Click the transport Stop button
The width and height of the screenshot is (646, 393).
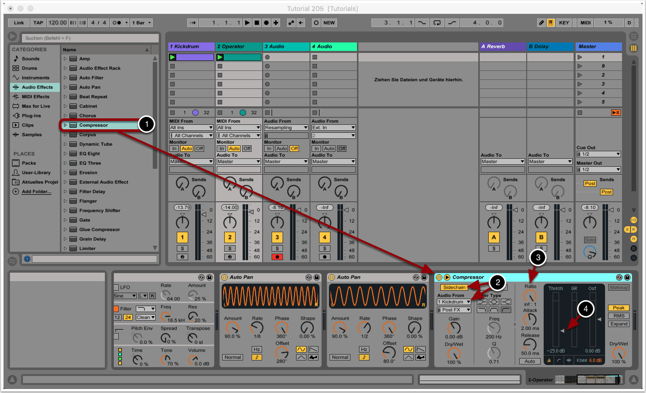pyautogui.click(x=257, y=23)
